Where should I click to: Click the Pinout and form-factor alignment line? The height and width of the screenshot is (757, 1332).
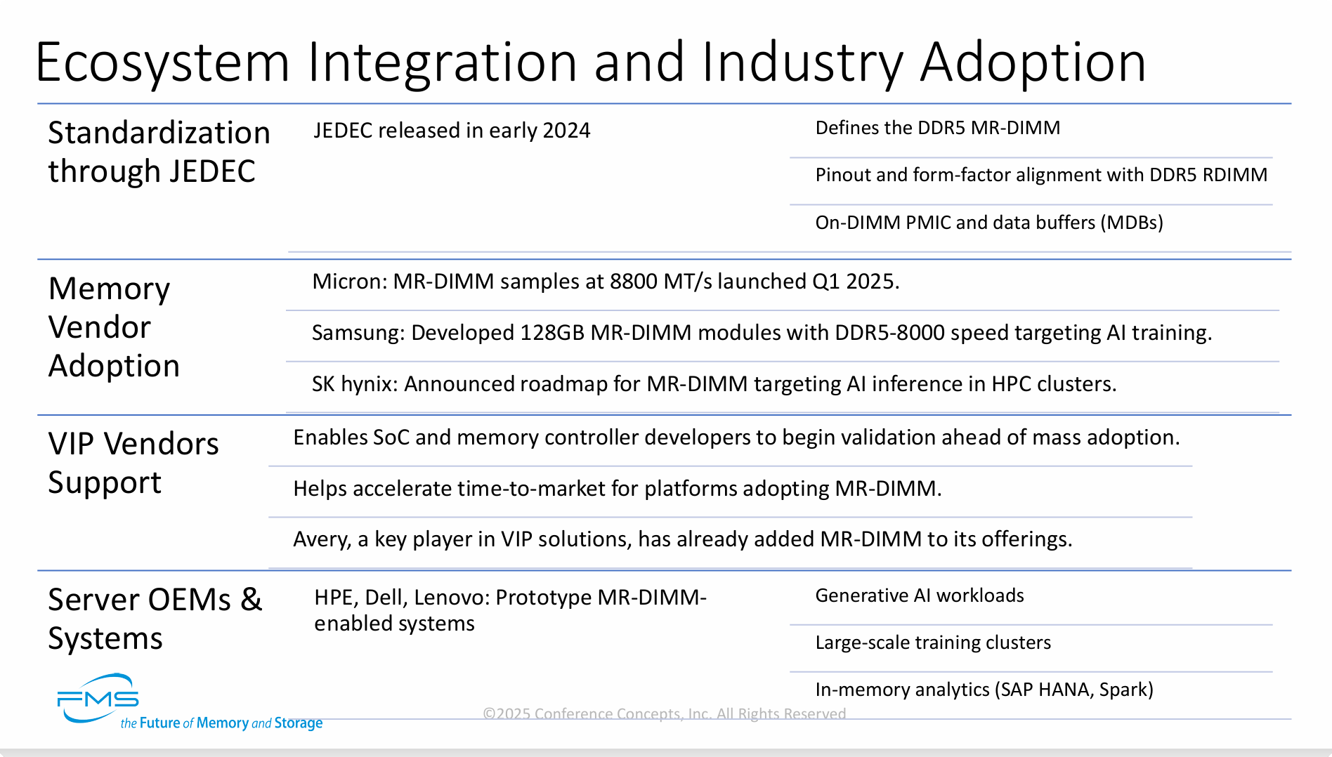click(1041, 175)
